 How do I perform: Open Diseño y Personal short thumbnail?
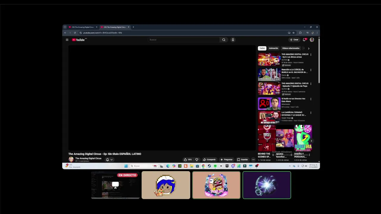click(303, 138)
